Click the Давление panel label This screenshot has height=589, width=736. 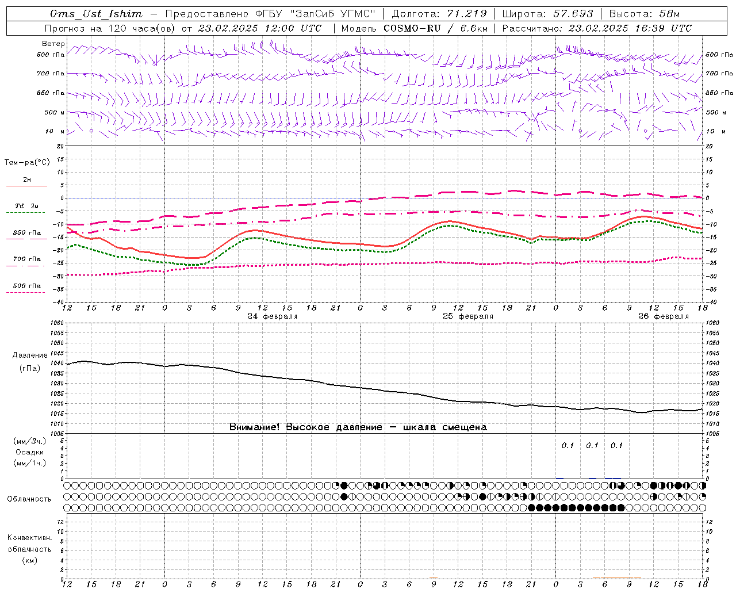[30, 355]
